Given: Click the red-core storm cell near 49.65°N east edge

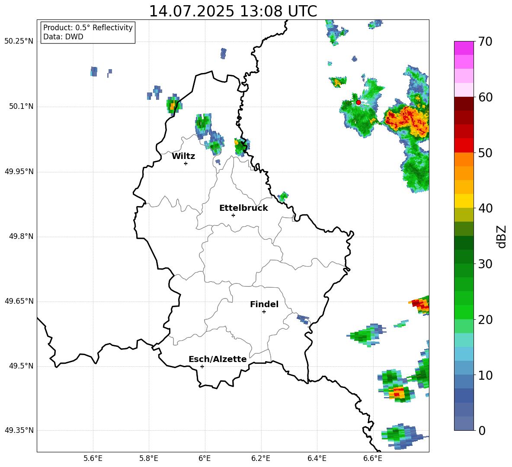Looking at the screenshot, I should click(420, 305).
